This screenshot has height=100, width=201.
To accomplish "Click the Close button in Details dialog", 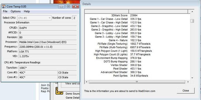I will 186,91.
